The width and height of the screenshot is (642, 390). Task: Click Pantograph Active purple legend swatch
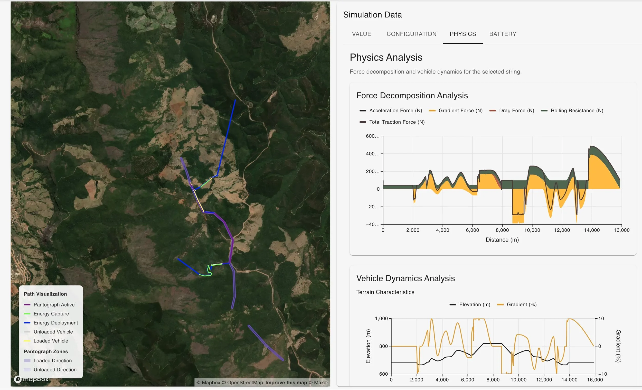point(27,305)
